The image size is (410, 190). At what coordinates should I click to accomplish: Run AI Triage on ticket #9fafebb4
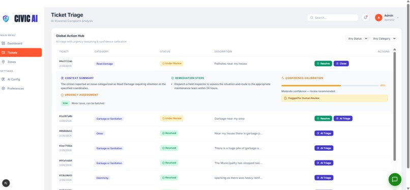[x=324, y=163]
